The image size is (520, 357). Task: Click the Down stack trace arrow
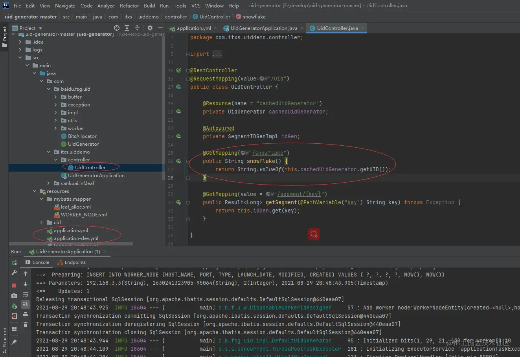click(x=26, y=284)
